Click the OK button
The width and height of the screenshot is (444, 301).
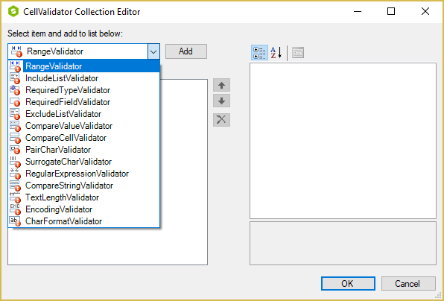coord(348,283)
